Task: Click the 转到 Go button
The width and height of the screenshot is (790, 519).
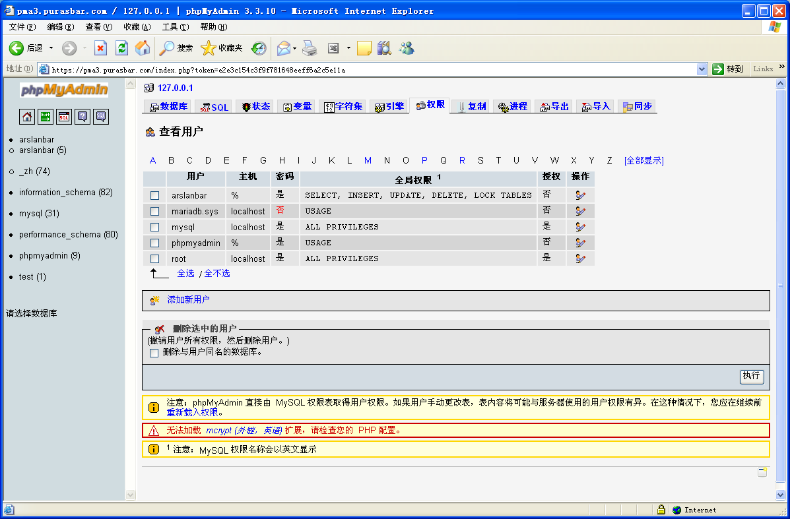Action: (728, 69)
